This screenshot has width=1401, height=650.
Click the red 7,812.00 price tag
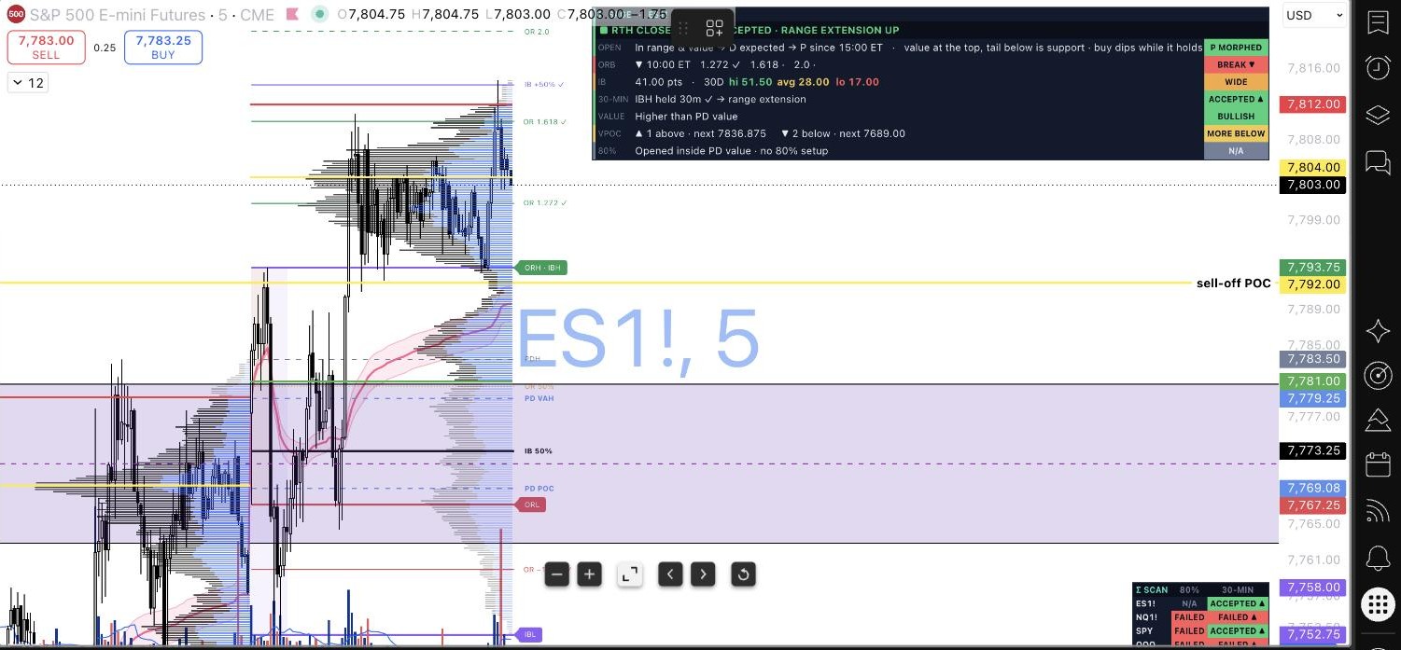(1313, 104)
